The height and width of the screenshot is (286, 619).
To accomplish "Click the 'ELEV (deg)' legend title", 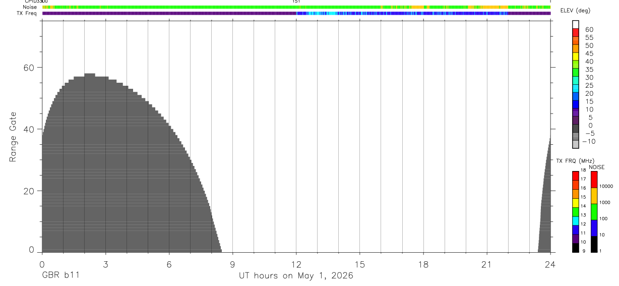I will (x=575, y=11).
